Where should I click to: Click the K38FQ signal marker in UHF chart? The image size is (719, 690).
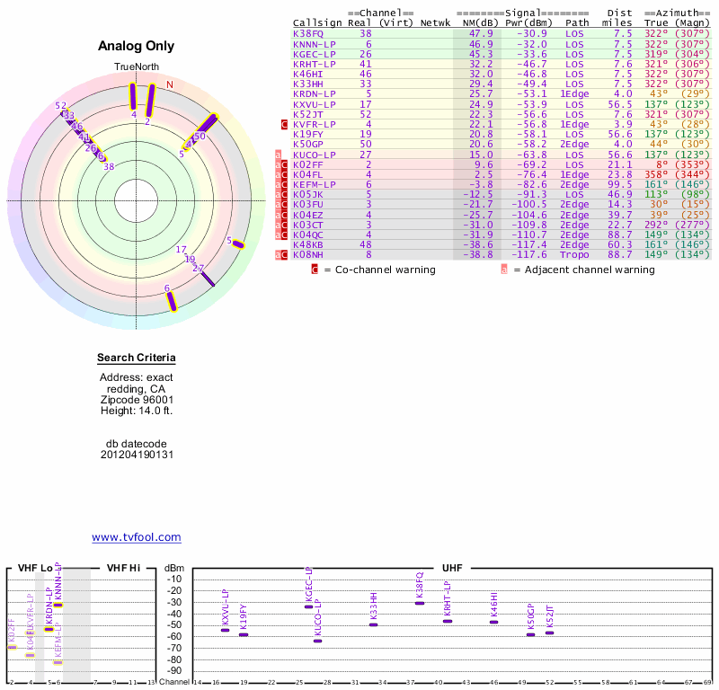pos(420,603)
